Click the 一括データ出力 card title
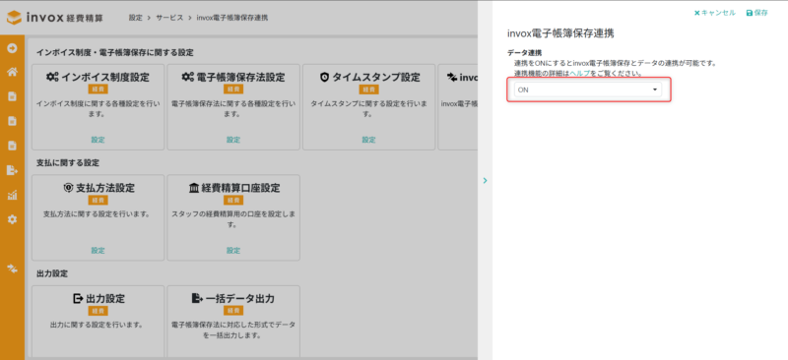The image size is (788, 360). coord(240,299)
